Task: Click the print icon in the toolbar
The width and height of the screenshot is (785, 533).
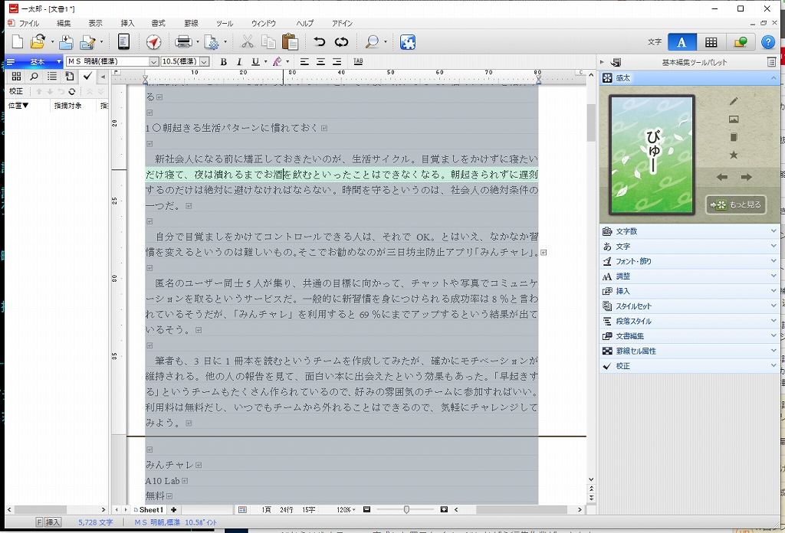Action: tap(184, 42)
